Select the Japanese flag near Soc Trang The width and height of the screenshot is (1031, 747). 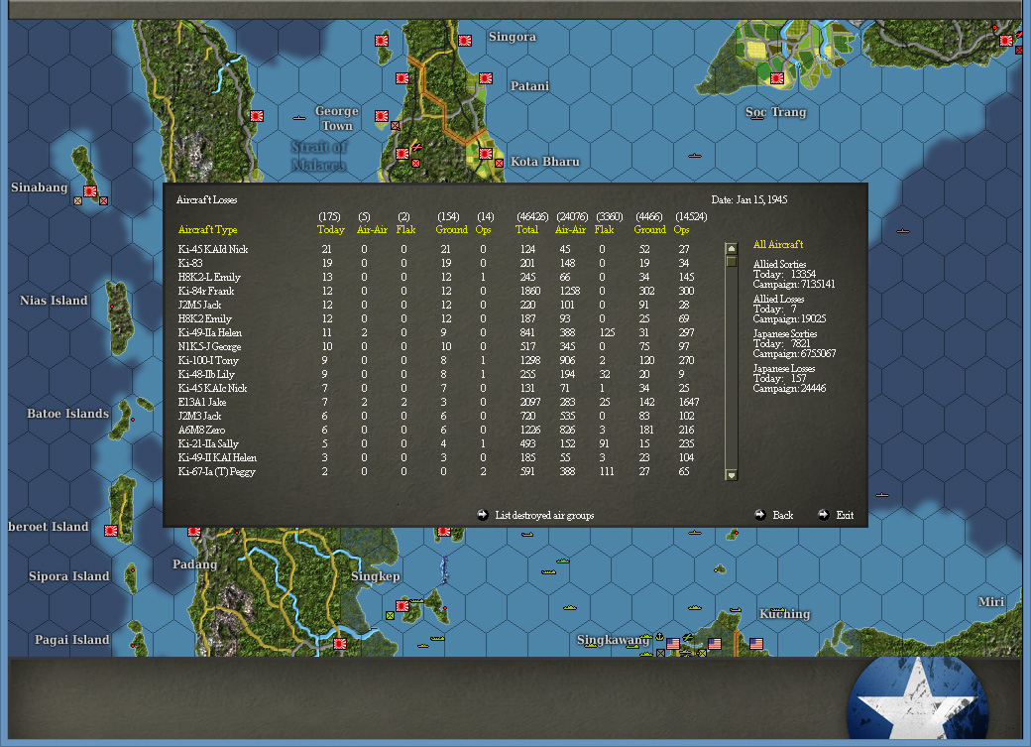(777, 78)
